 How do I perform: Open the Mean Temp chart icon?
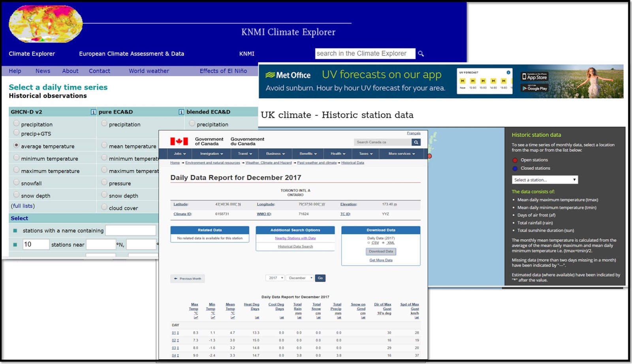click(x=233, y=318)
